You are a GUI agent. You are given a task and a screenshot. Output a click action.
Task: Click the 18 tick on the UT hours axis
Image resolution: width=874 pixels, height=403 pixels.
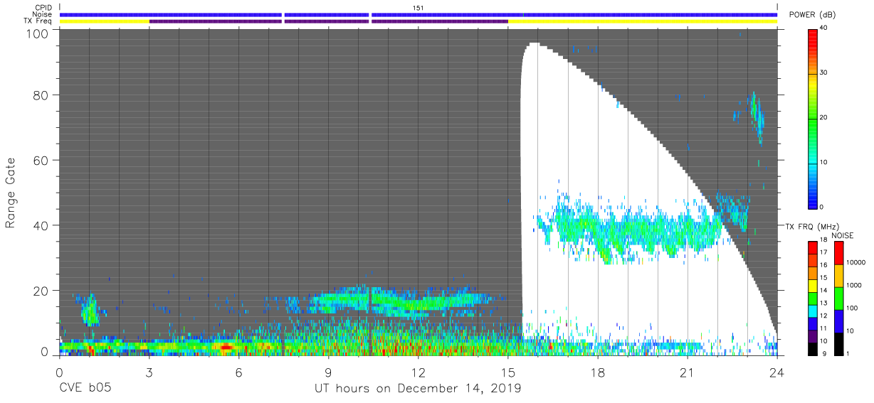click(x=597, y=373)
